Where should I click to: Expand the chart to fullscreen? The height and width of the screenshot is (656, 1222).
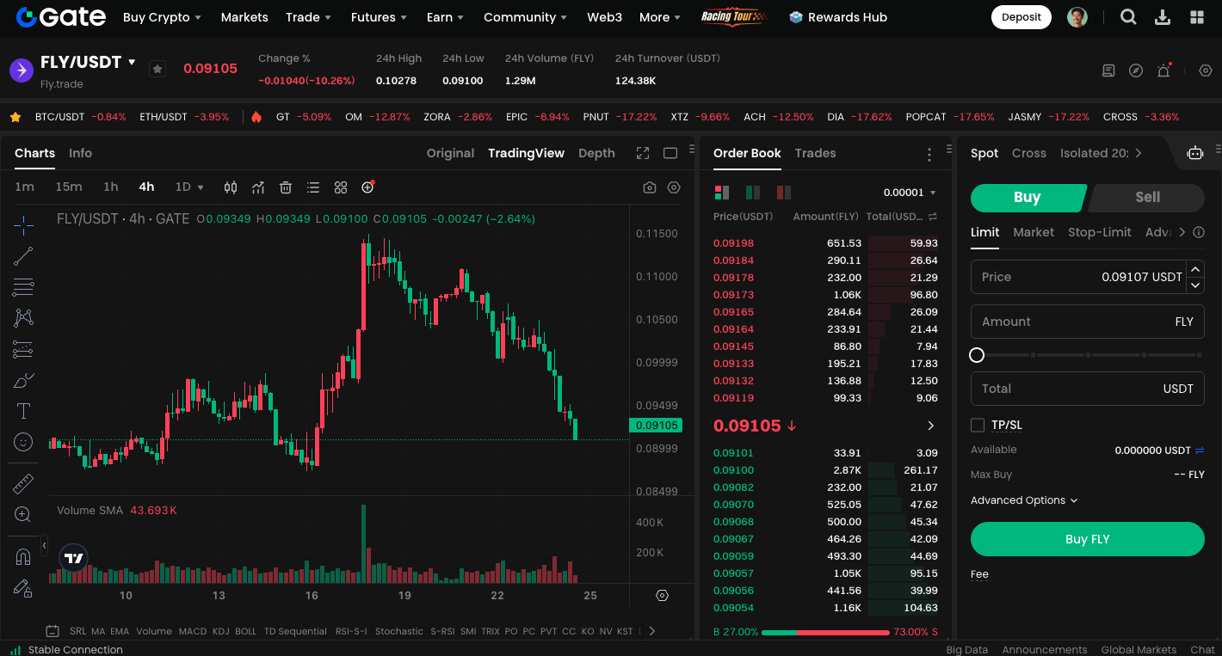(643, 153)
